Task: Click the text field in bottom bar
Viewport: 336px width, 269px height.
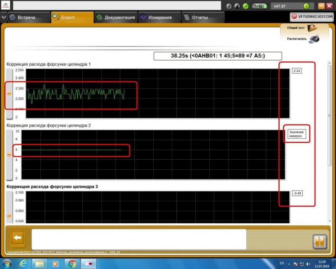Action: coord(139,239)
